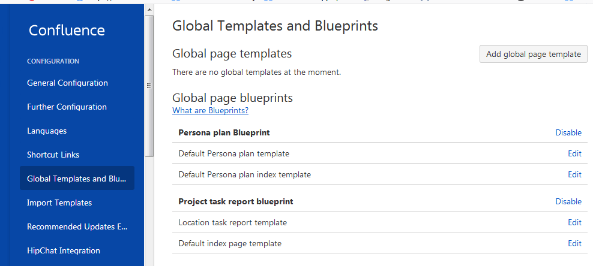The width and height of the screenshot is (593, 266).
Task: Edit Default Persona plan index template
Action: (x=575, y=174)
